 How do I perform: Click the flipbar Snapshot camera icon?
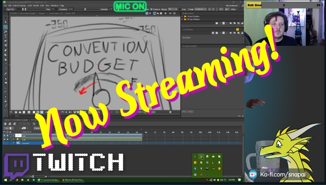(20, 112)
